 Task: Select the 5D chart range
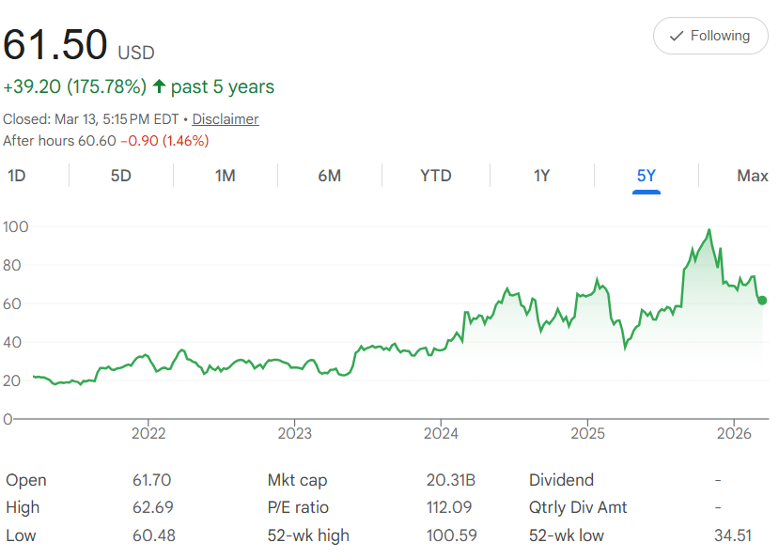pos(120,176)
